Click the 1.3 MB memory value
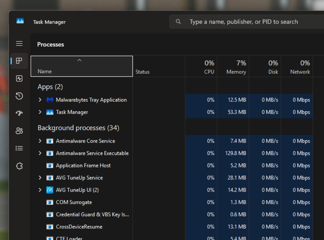324x240 pixels. pos(239,202)
